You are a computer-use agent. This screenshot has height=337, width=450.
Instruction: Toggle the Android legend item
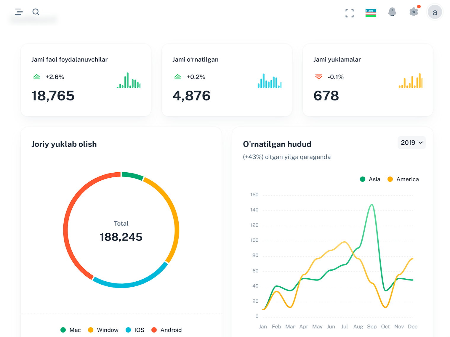pos(166,330)
